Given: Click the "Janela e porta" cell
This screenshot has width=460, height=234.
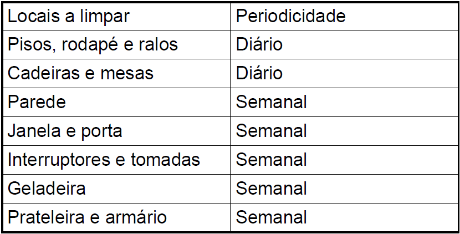Looking at the screenshot, I should 65,131.
